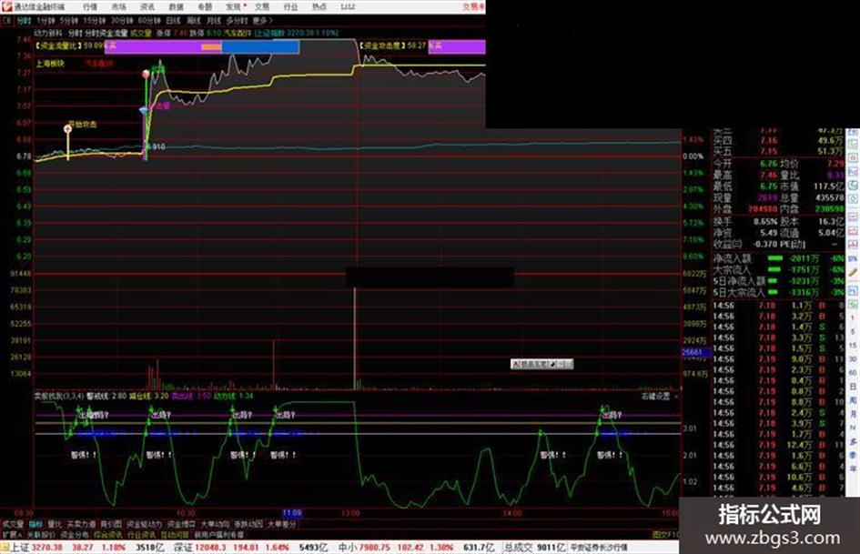Select the 买卖力道 bottom tab
Viewport: 860px width, 554px height.
click(x=81, y=524)
